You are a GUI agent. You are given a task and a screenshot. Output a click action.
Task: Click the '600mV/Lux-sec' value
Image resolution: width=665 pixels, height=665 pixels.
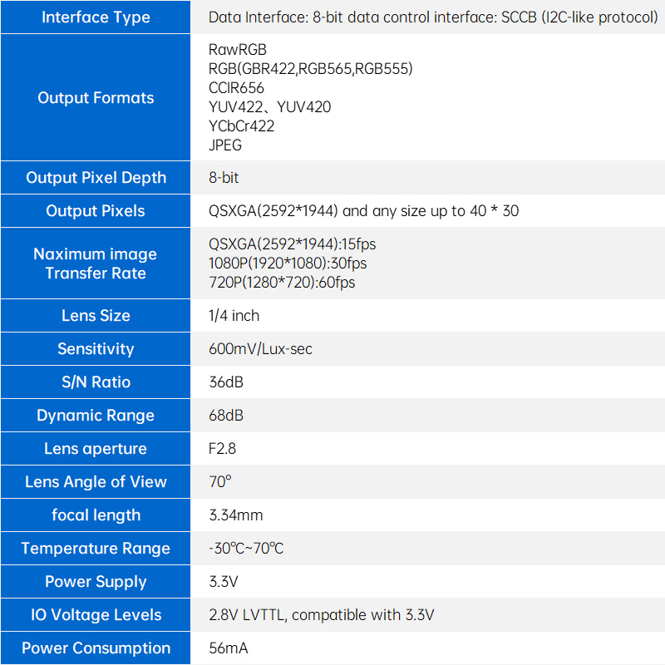click(x=260, y=349)
